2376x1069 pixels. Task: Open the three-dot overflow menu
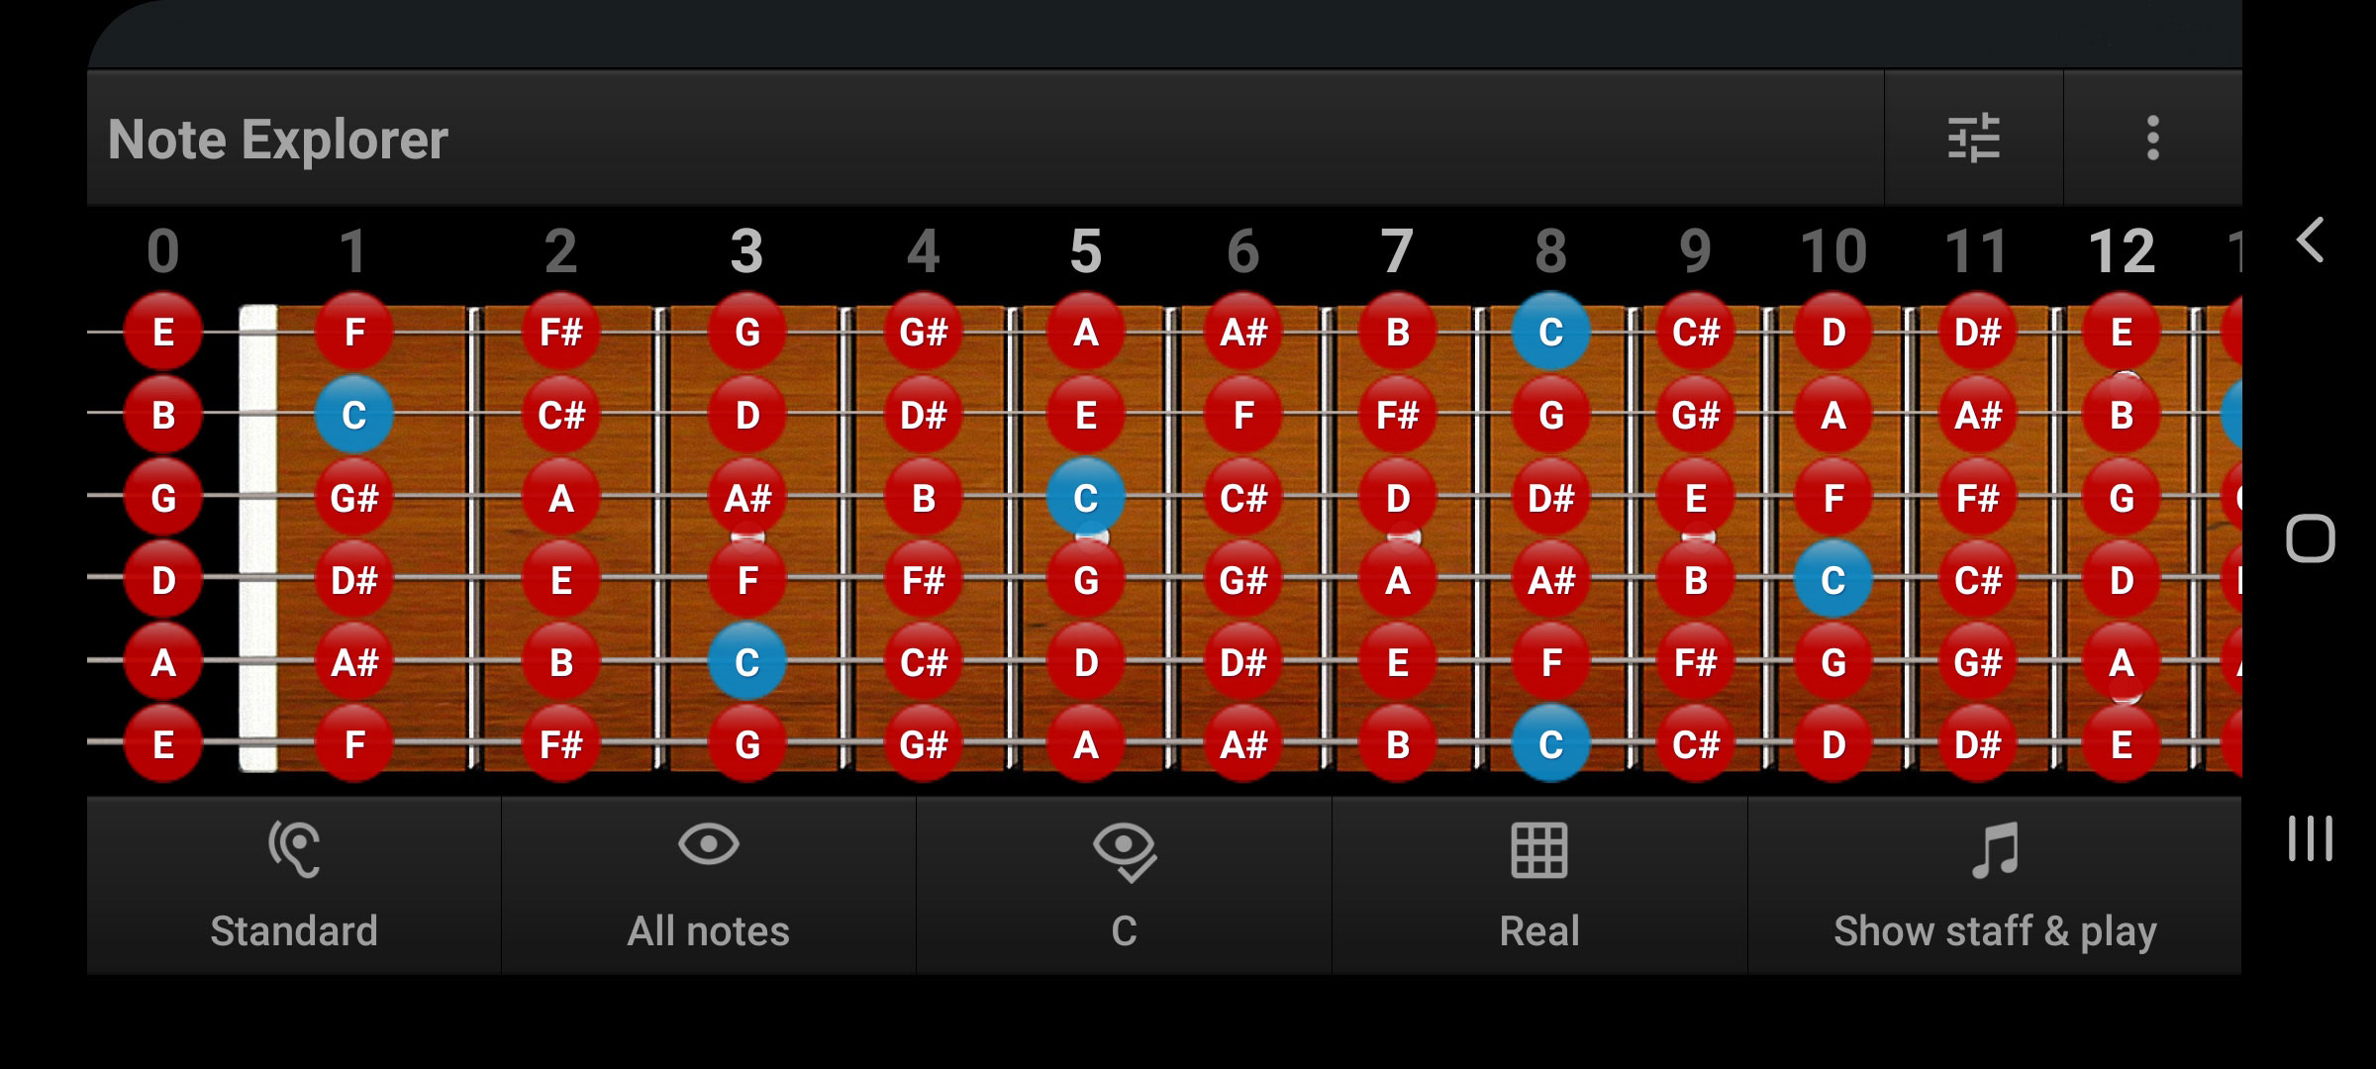[2152, 139]
